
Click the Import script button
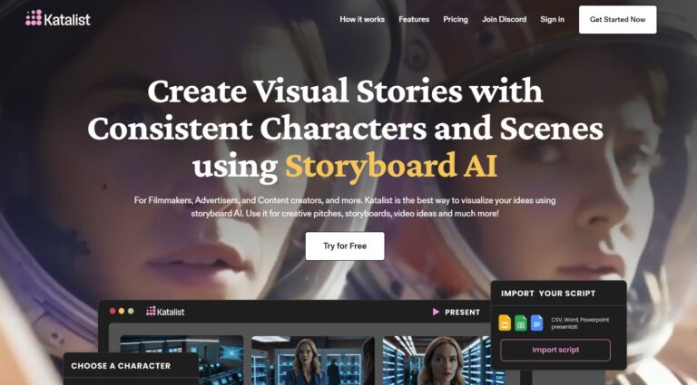pos(555,350)
